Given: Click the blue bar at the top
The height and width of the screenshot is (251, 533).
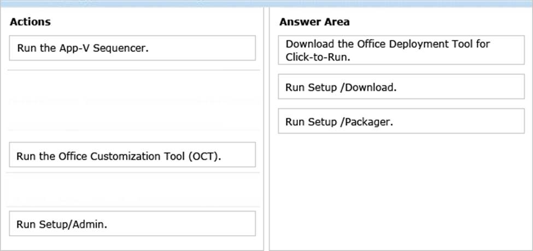Looking at the screenshot, I should (x=267, y=3).
